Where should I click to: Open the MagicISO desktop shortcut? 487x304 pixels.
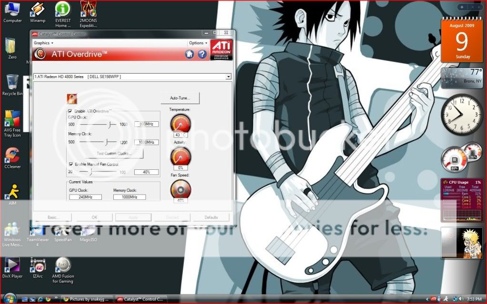click(x=88, y=233)
